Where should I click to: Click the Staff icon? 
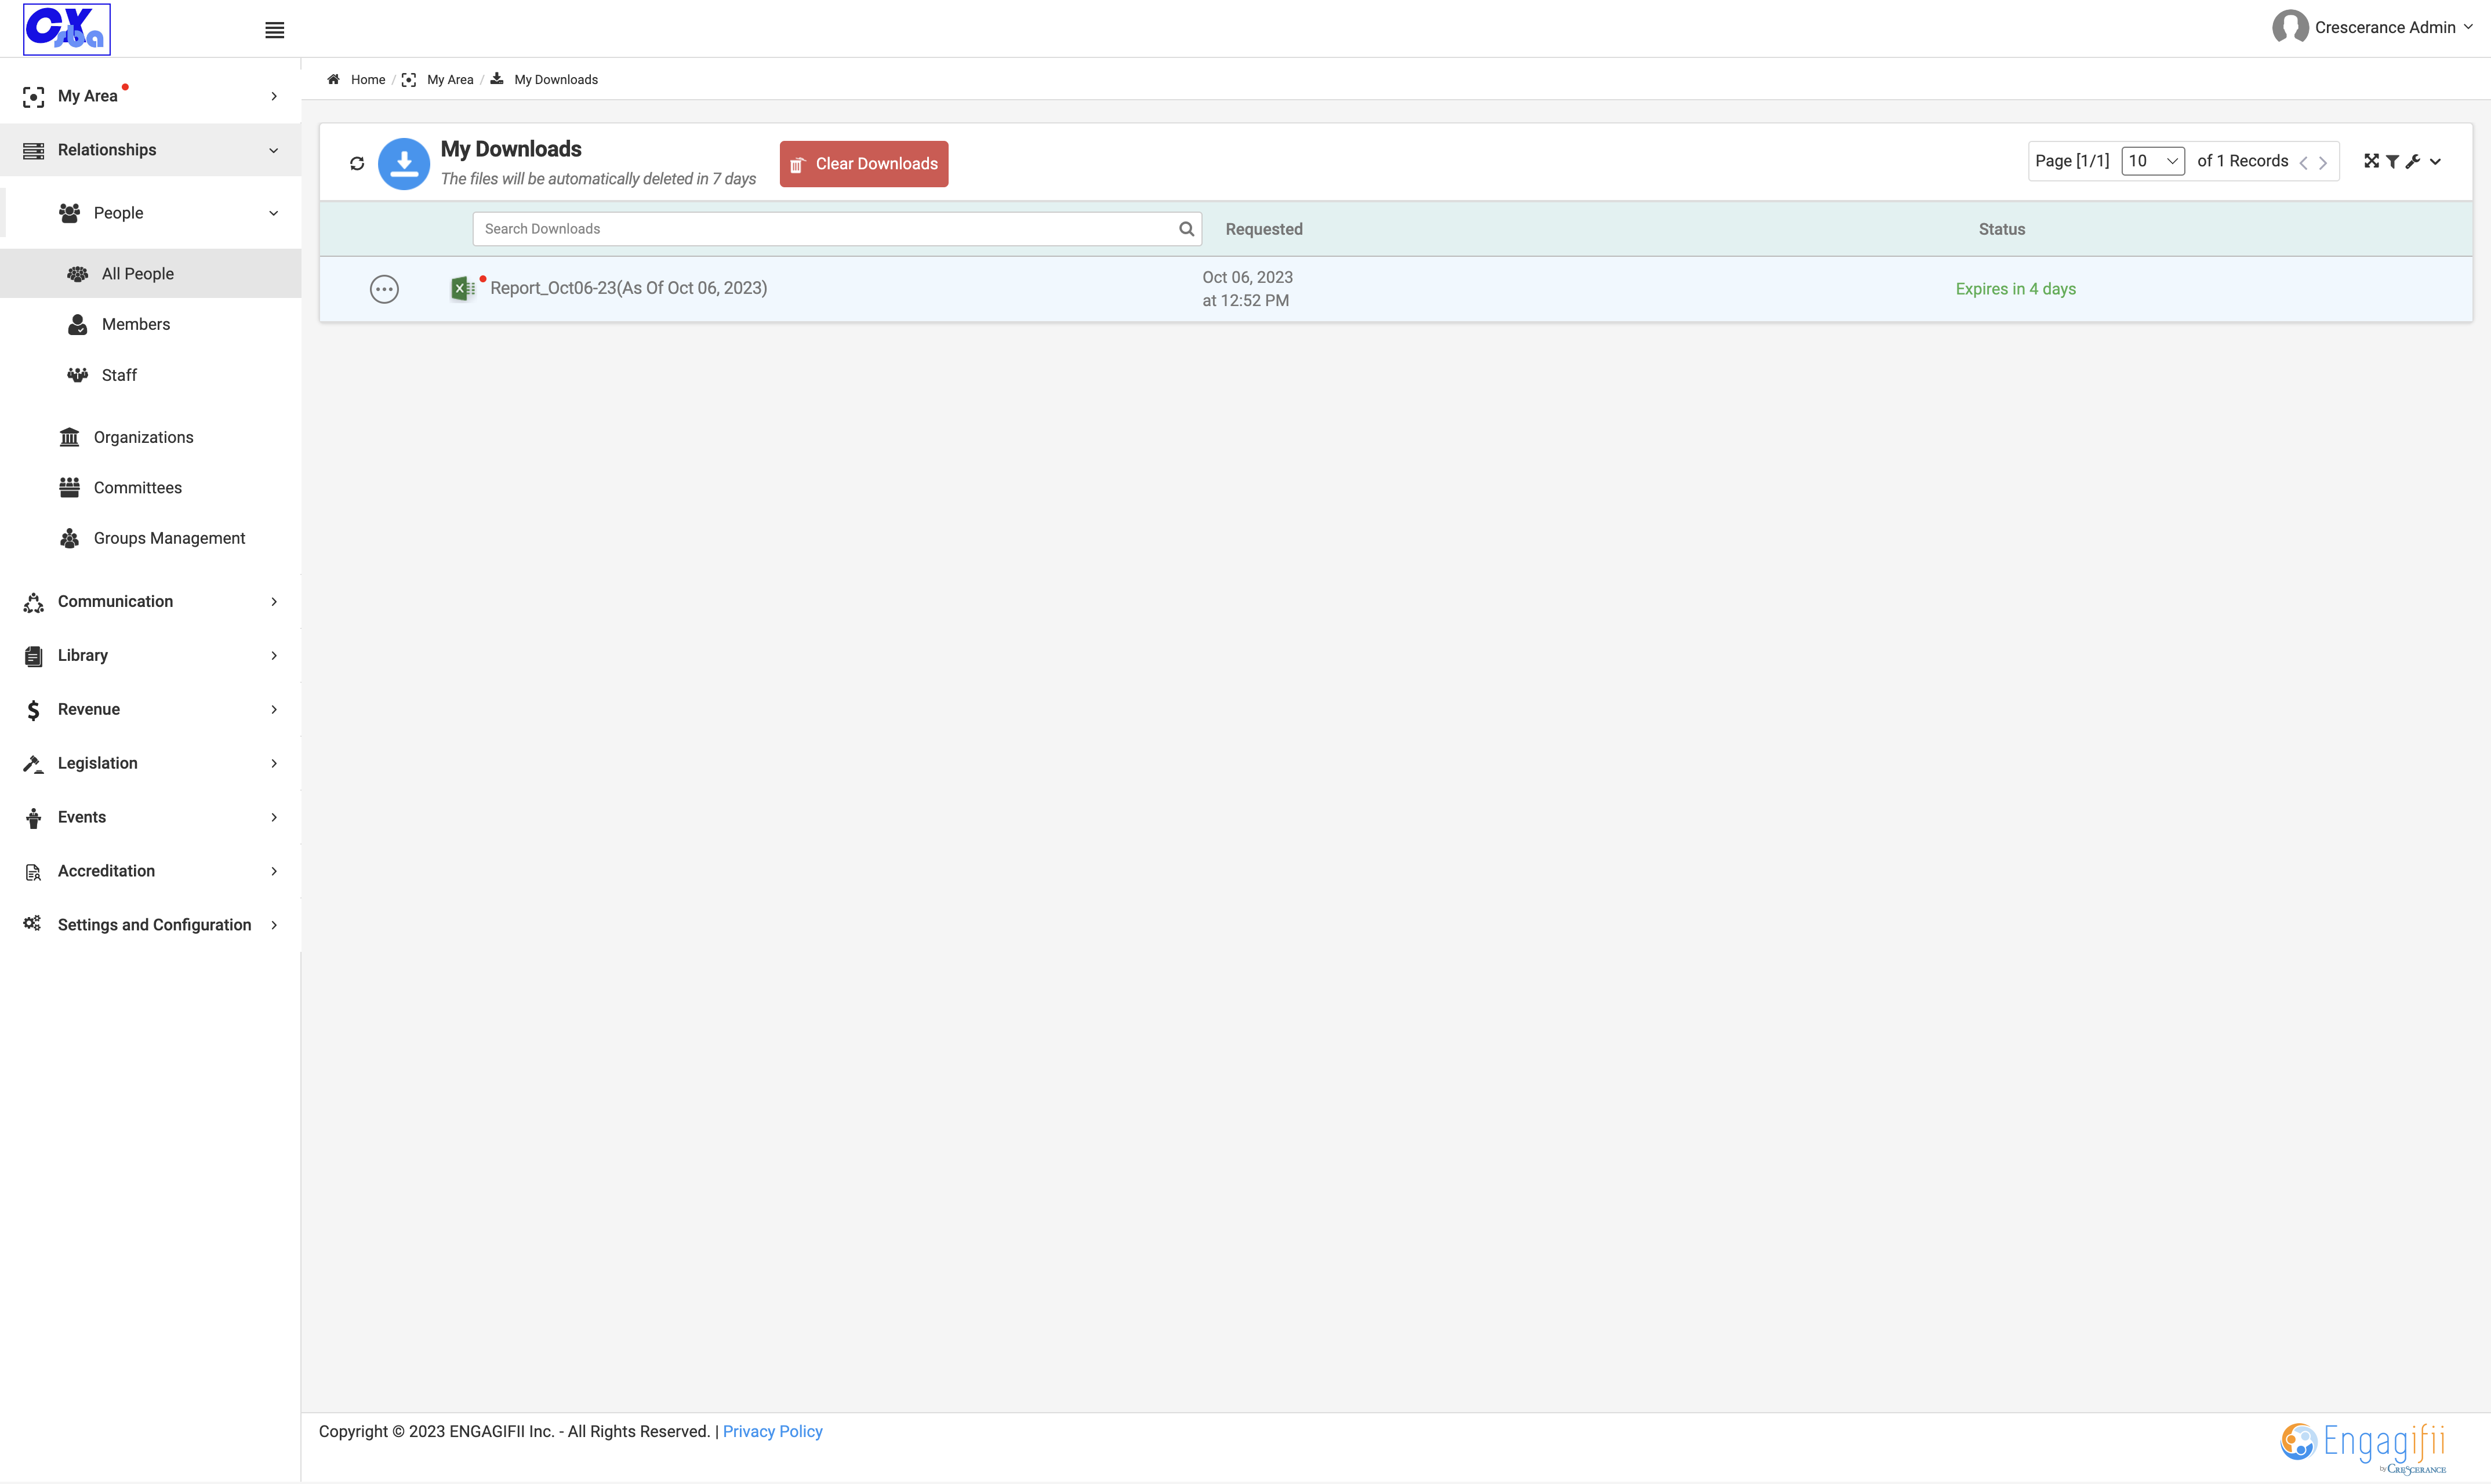point(77,375)
